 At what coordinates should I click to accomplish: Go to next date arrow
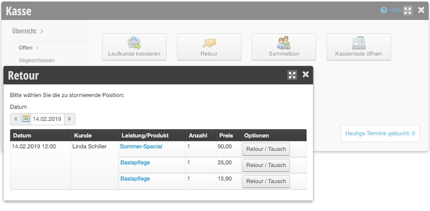pyautogui.click(x=70, y=119)
